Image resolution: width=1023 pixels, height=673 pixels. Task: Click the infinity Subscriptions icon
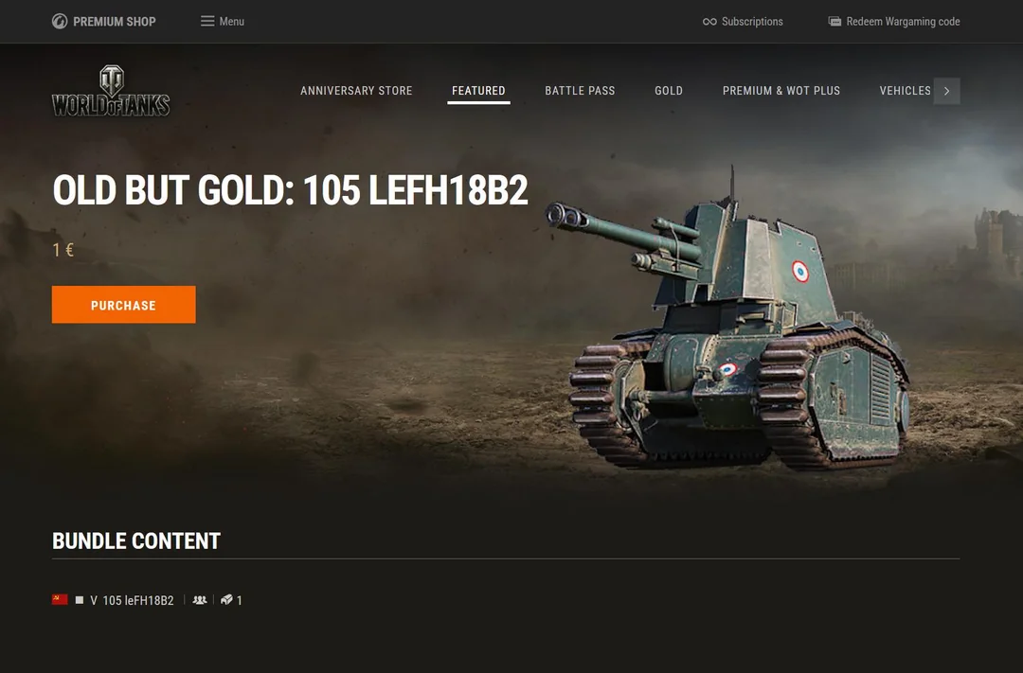(709, 22)
